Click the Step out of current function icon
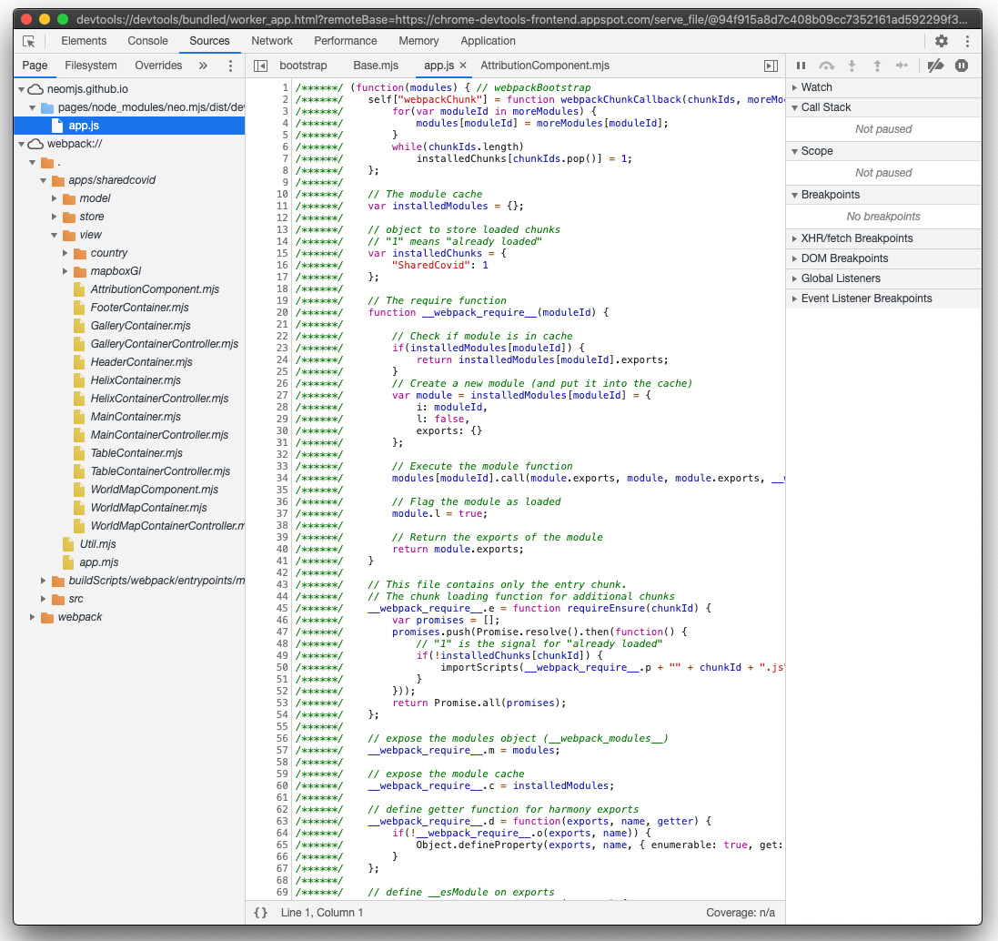 876,66
